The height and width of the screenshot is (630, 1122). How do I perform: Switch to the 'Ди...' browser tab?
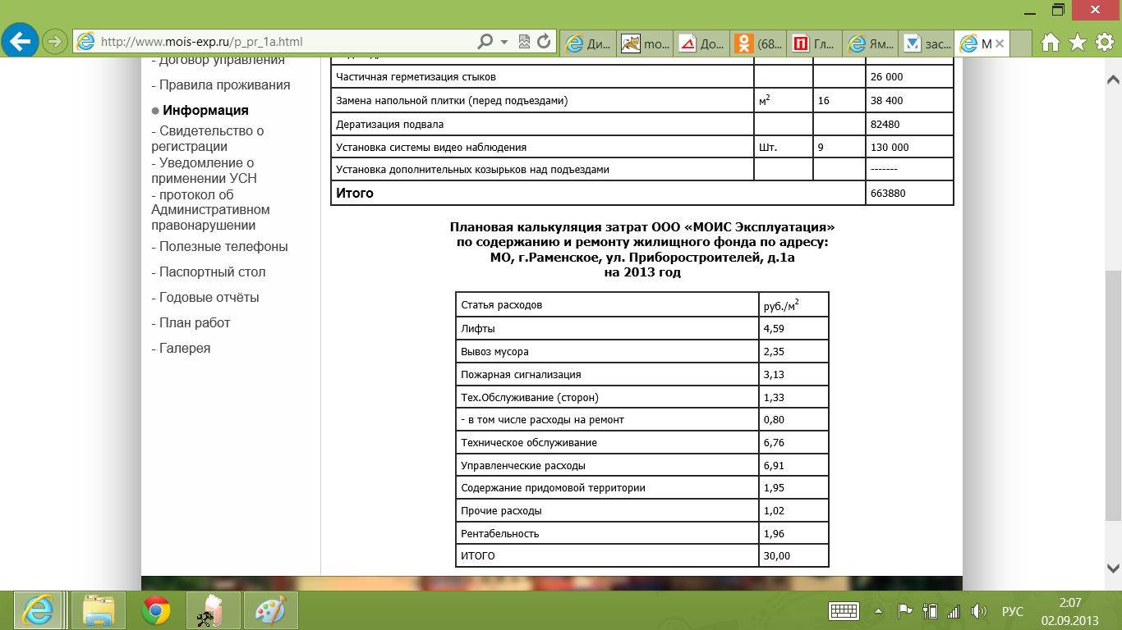click(x=587, y=43)
